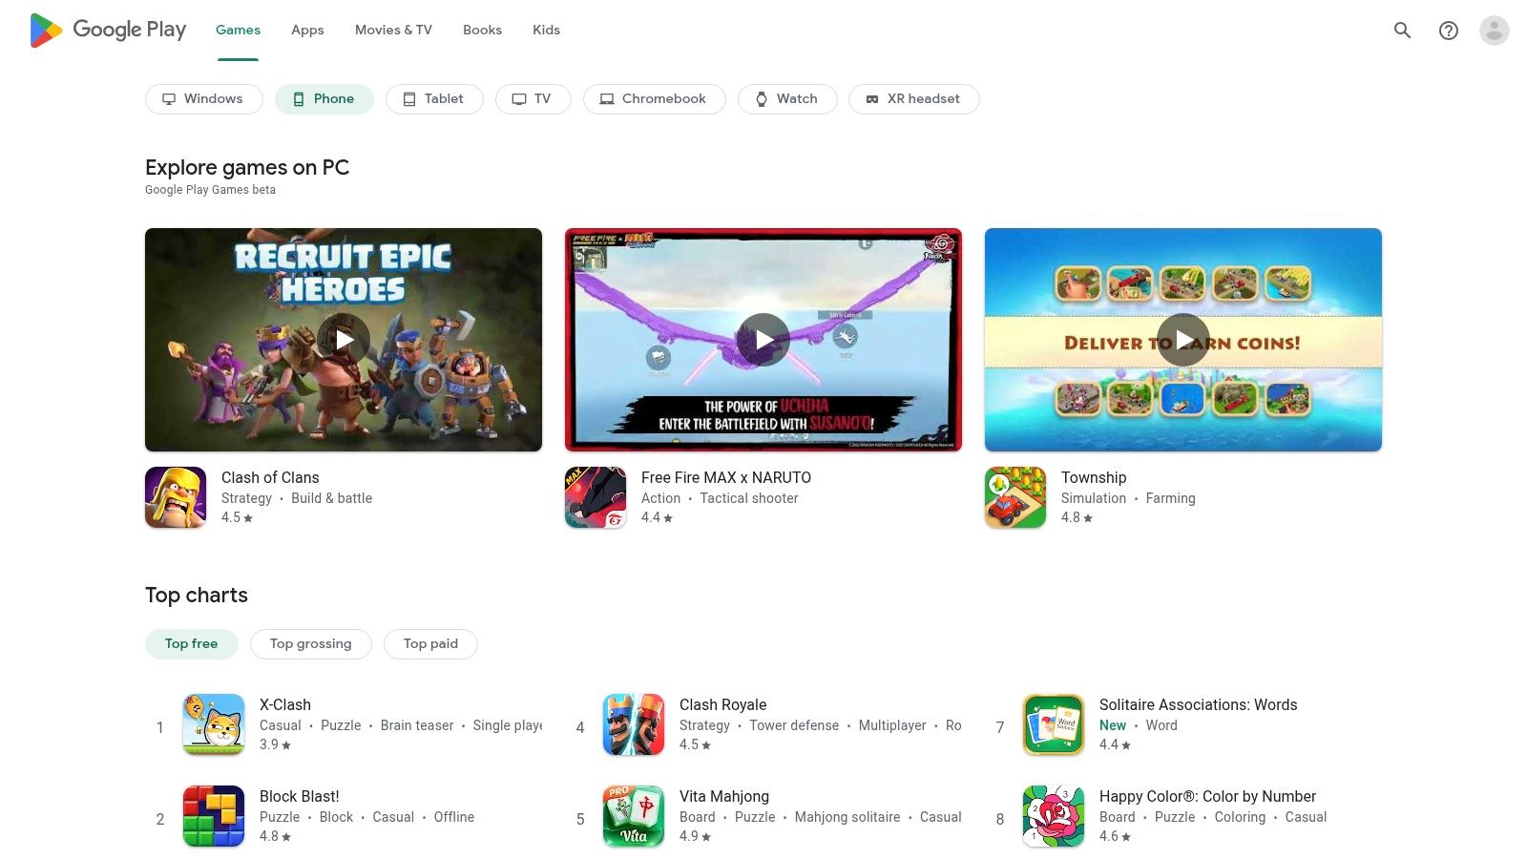Switch to the Top grossing chart
Screen dimensions: 1527x859
pyautogui.click(x=310, y=643)
